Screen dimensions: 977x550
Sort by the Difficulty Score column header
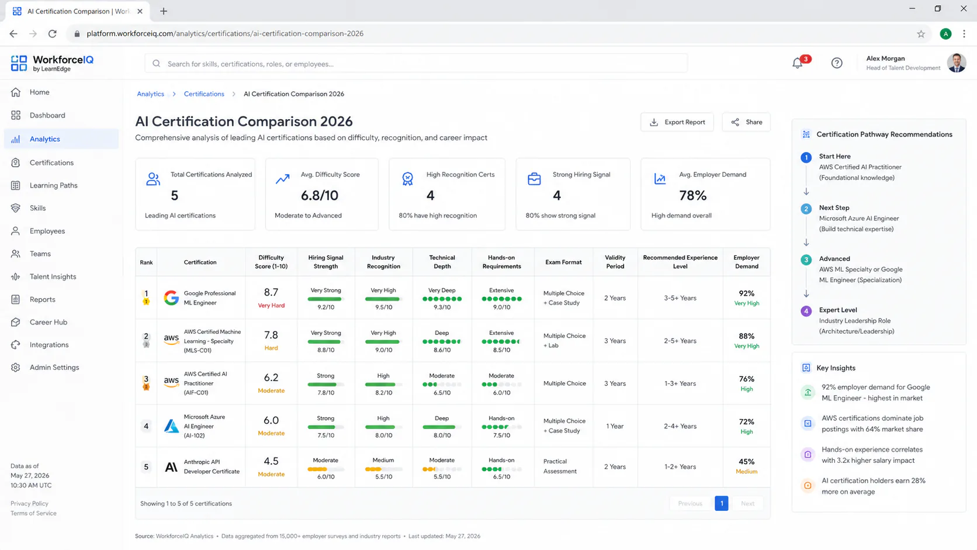(271, 262)
